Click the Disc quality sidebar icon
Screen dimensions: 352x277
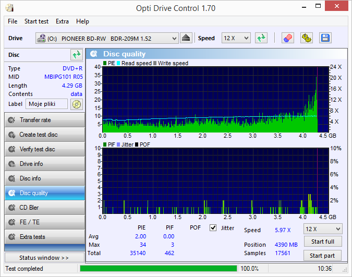11,193
